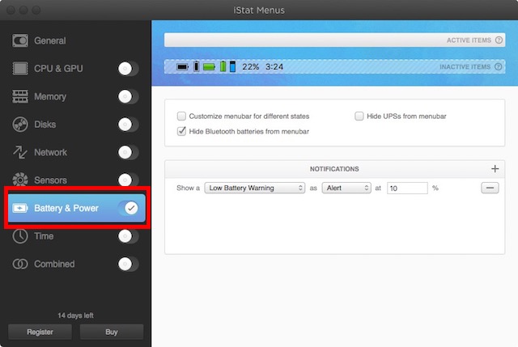Click the 14 days left text
This screenshot has height=347, width=518.
[75, 315]
